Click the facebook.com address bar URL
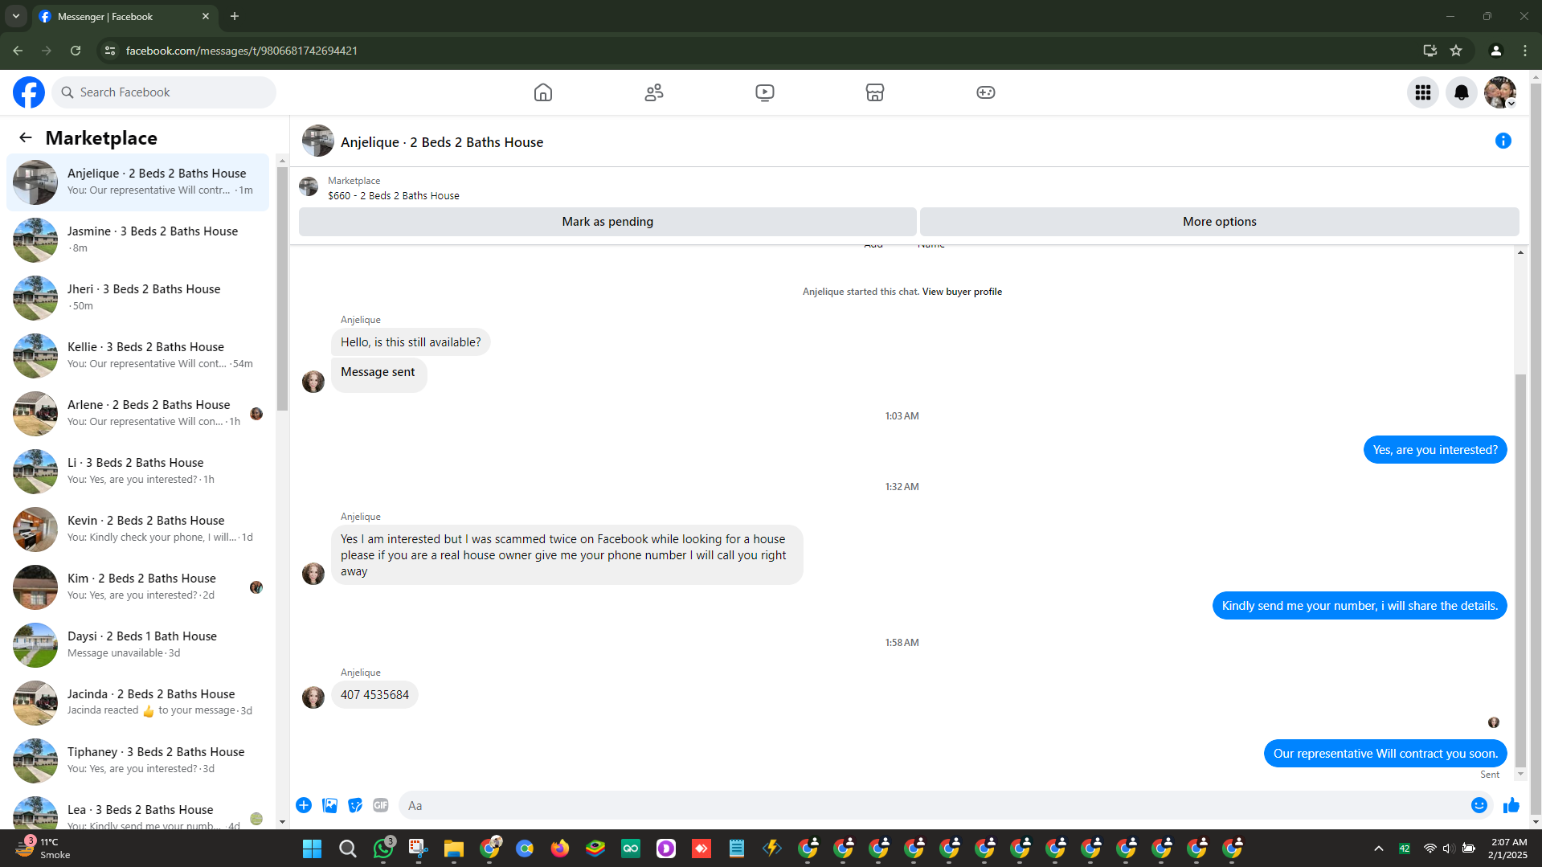 242,51
